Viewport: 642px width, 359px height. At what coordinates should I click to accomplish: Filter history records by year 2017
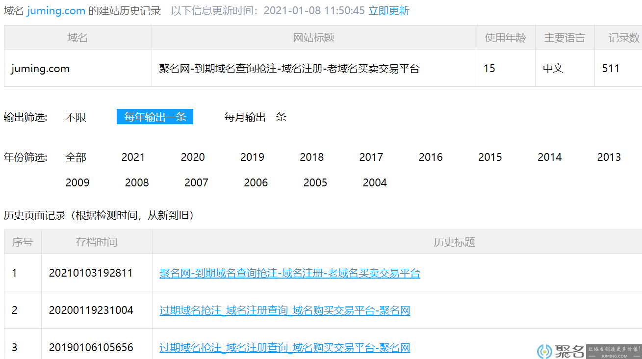coord(371,157)
